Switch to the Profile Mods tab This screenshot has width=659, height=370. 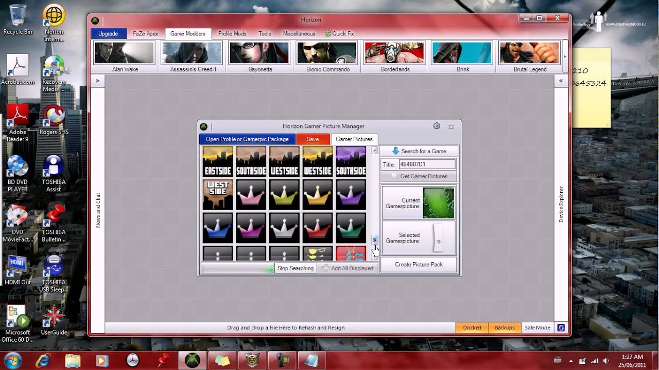point(232,34)
